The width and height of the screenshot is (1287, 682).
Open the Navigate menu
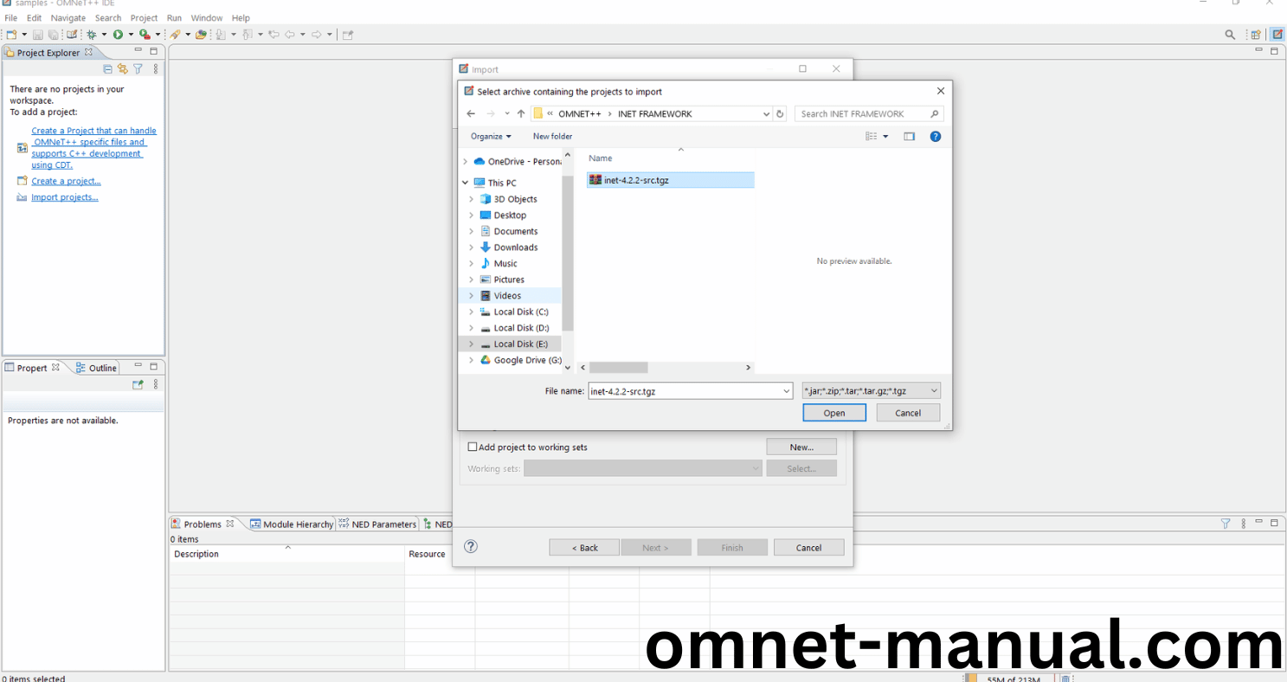pos(68,17)
